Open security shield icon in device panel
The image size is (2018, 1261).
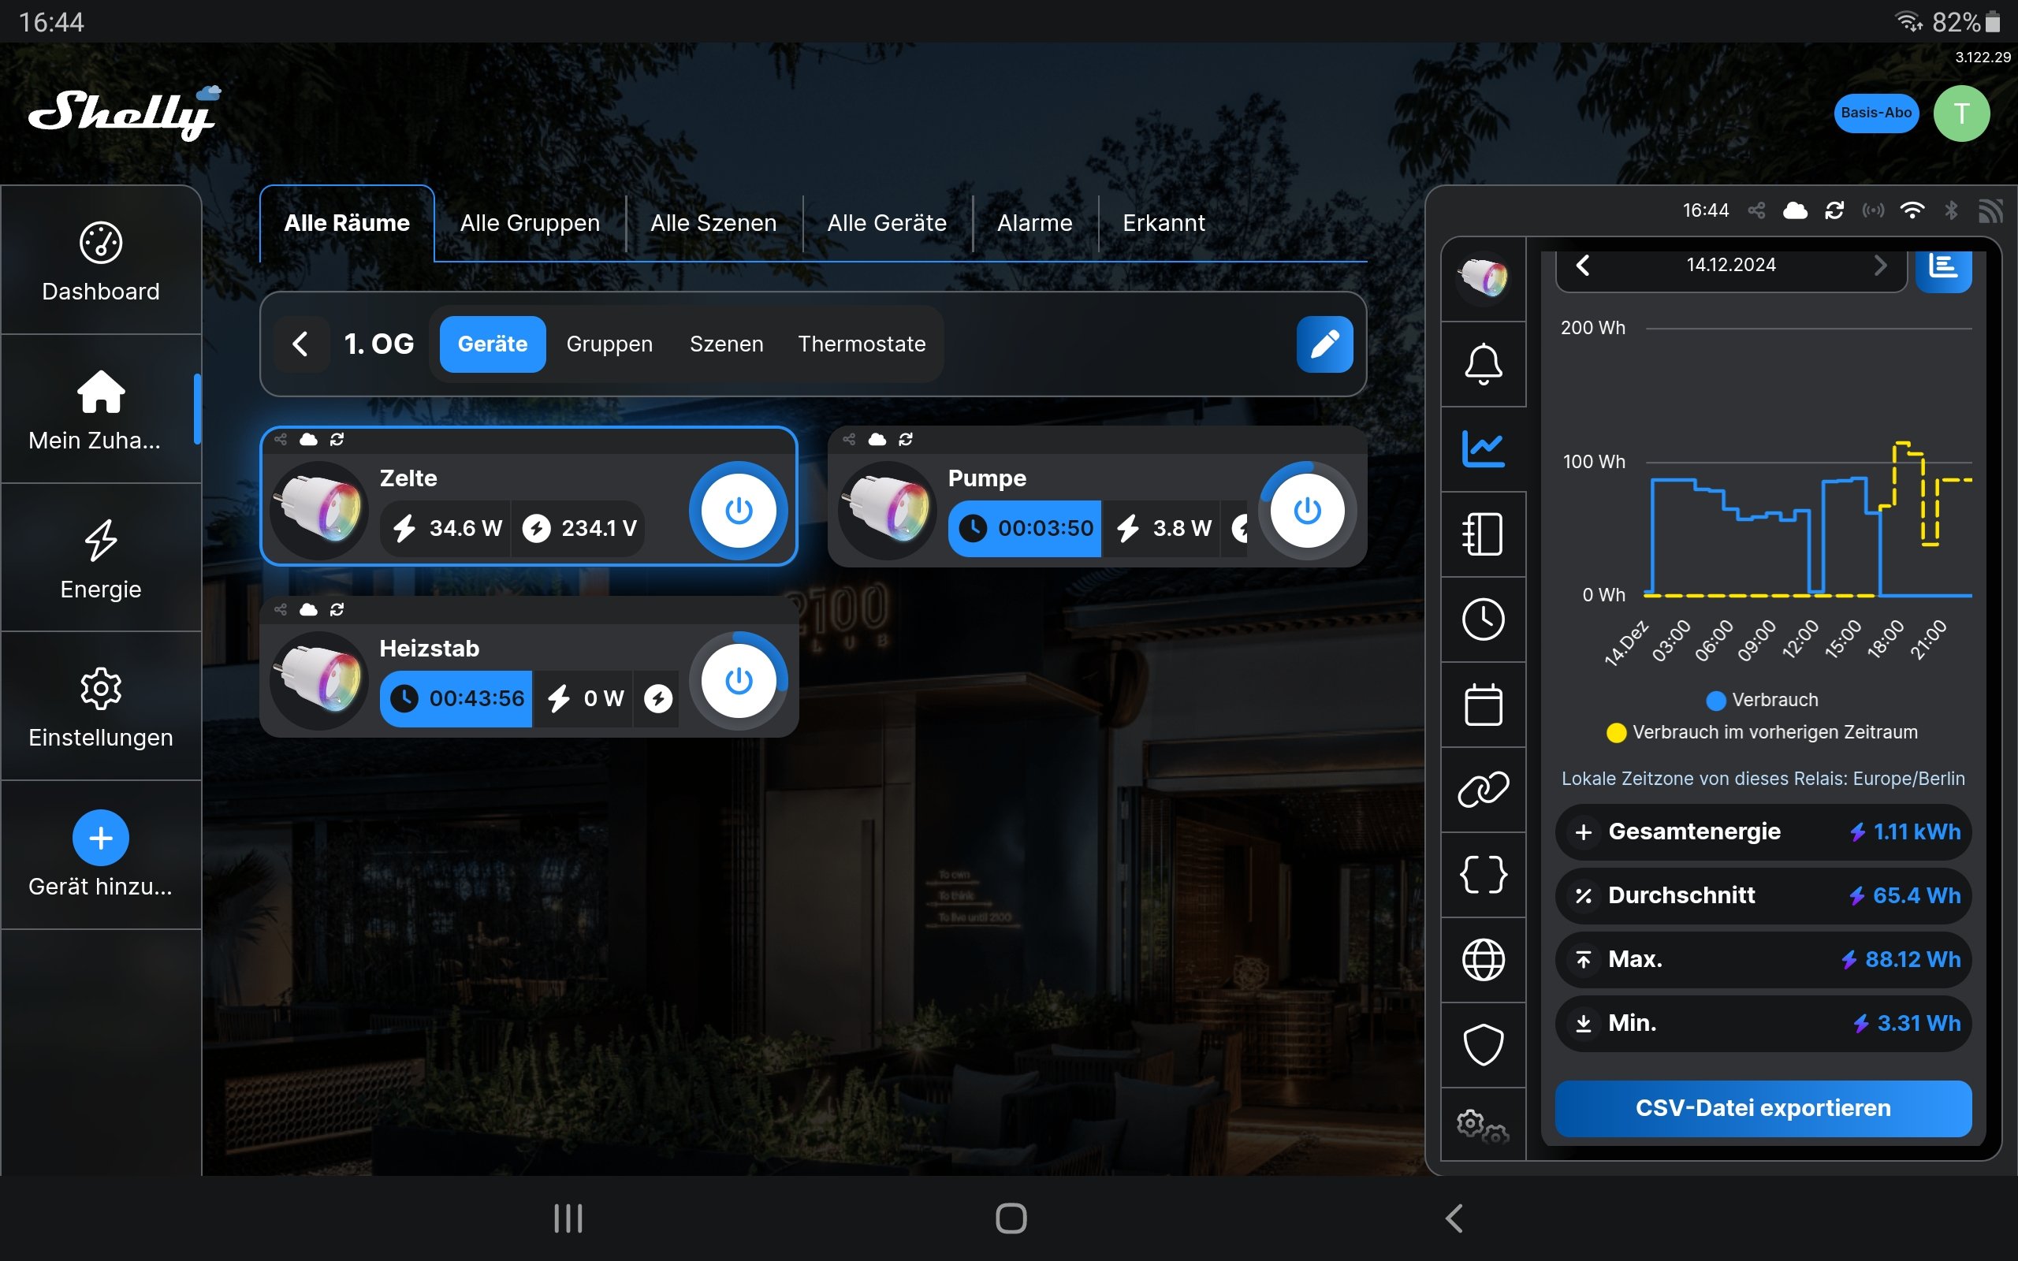[1483, 1044]
